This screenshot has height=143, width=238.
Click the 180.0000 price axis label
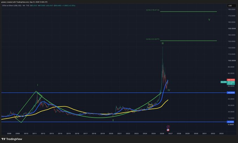tap(232, 9)
